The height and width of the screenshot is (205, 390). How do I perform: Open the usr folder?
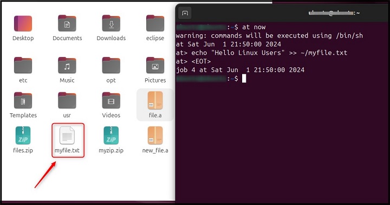[x=67, y=100]
